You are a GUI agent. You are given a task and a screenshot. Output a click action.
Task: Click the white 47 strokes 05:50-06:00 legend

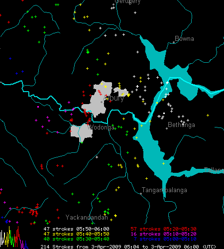tap(76, 229)
